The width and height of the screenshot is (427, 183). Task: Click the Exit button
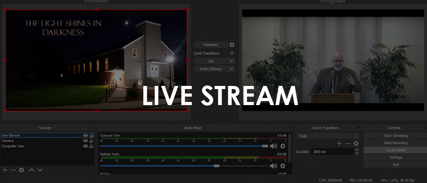pyautogui.click(x=396, y=165)
